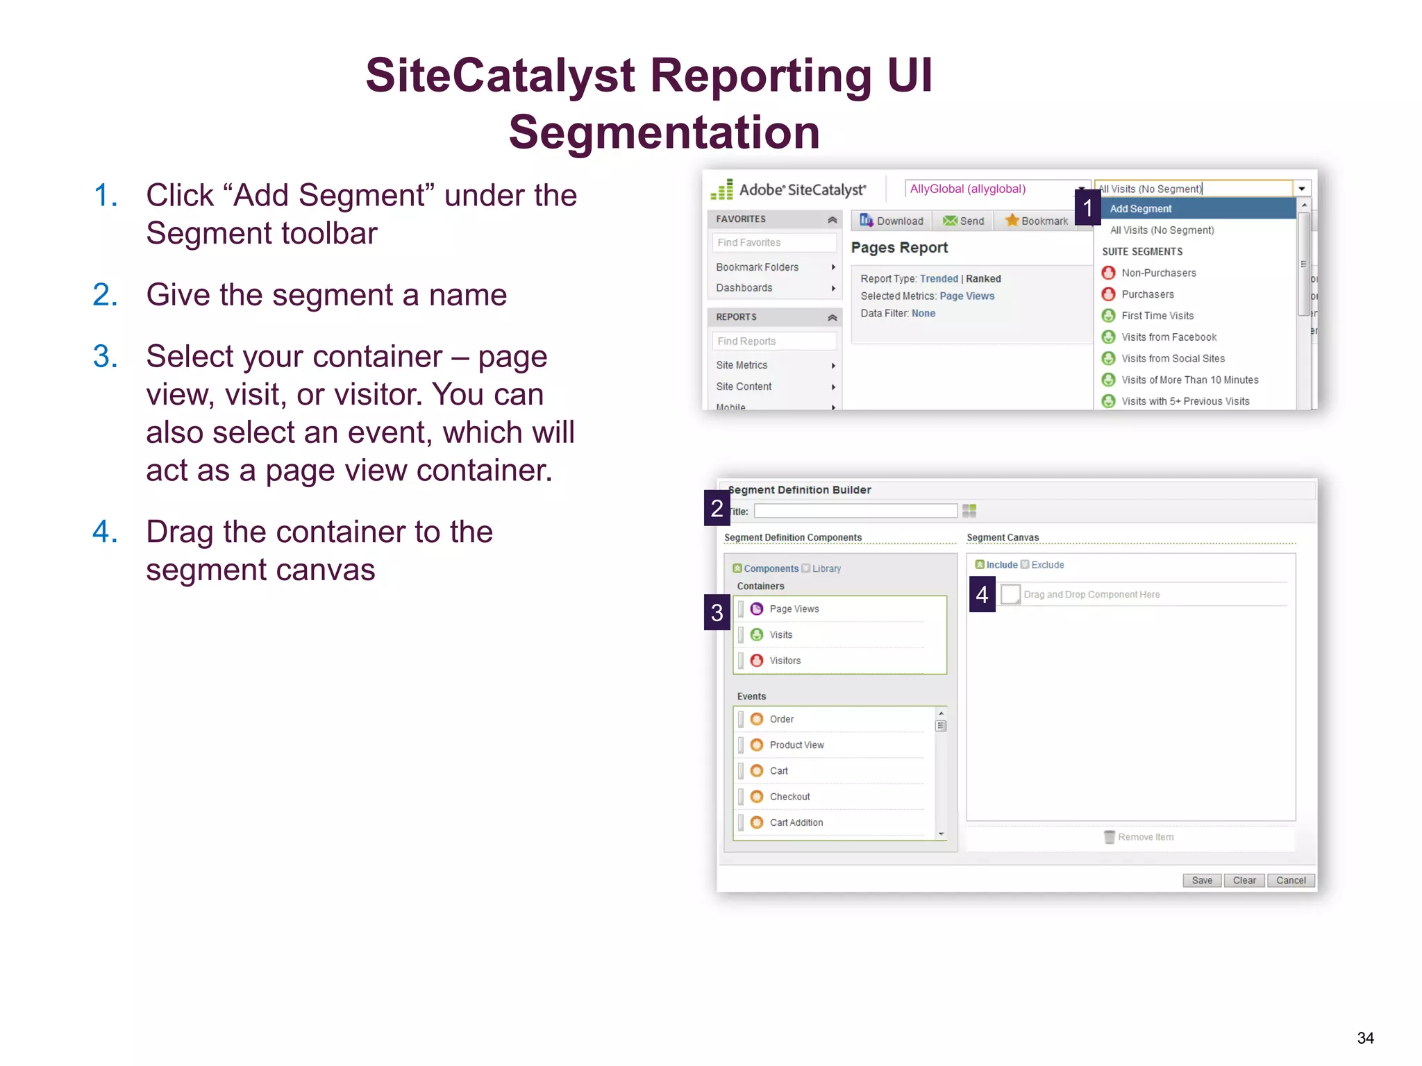Click the Cart event icon
The height and width of the screenshot is (1066, 1422).
point(757,771)
